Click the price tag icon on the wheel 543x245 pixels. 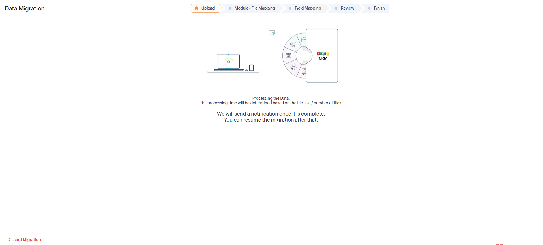tap(293, 67)
